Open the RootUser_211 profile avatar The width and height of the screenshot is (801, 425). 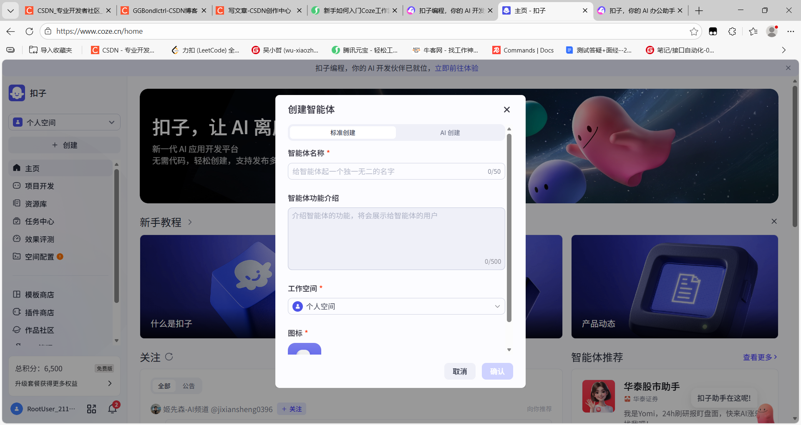[x=17, y=409]
